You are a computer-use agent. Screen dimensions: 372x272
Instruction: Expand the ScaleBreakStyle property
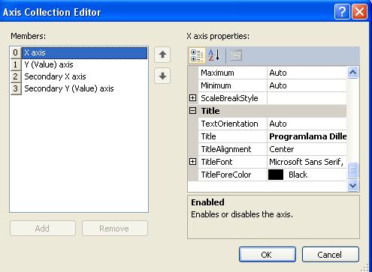pos(192,98)
